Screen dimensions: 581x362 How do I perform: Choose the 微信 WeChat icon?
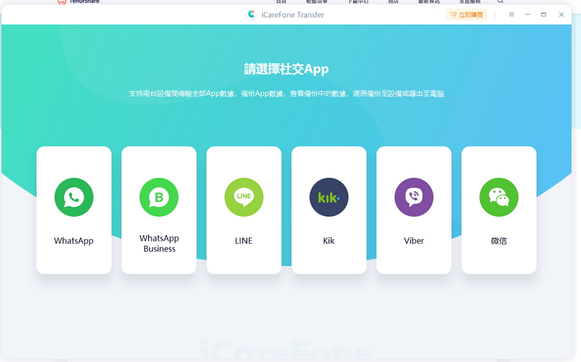click(x=499, y=197)
